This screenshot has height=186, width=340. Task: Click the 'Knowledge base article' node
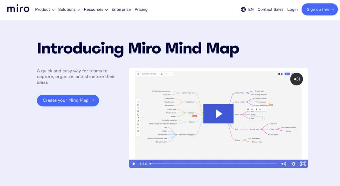(170, 120)
